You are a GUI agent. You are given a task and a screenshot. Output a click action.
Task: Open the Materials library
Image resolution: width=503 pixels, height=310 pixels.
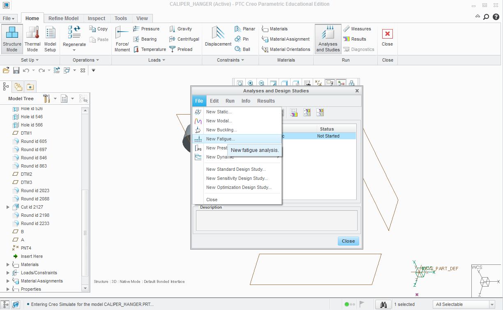coord(275,29)
